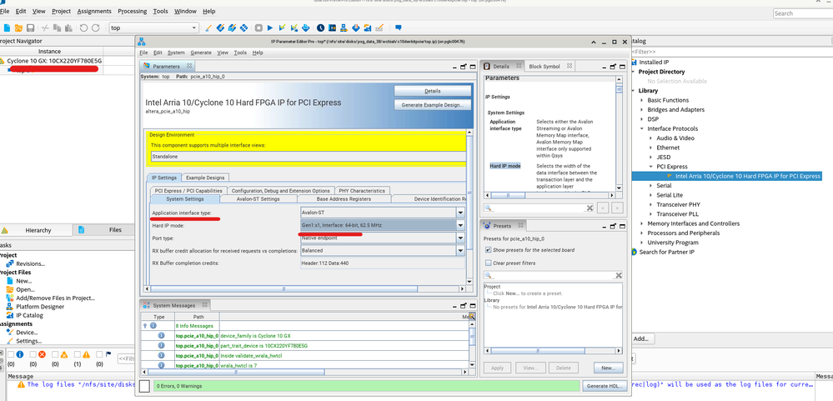Open the Generate menu in IP Parameter Editor
The image size is (833, 401).
200,53
